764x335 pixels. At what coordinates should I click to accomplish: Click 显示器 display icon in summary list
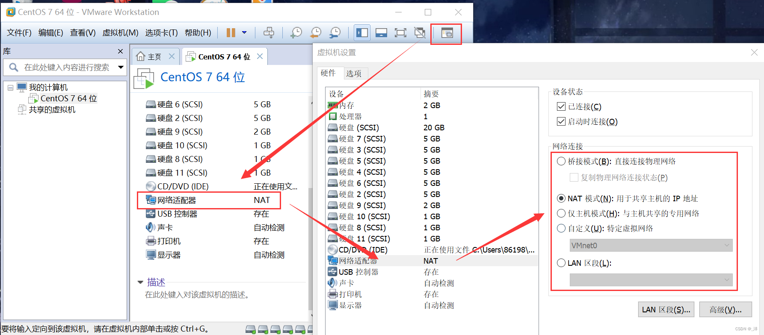point(151,255)
